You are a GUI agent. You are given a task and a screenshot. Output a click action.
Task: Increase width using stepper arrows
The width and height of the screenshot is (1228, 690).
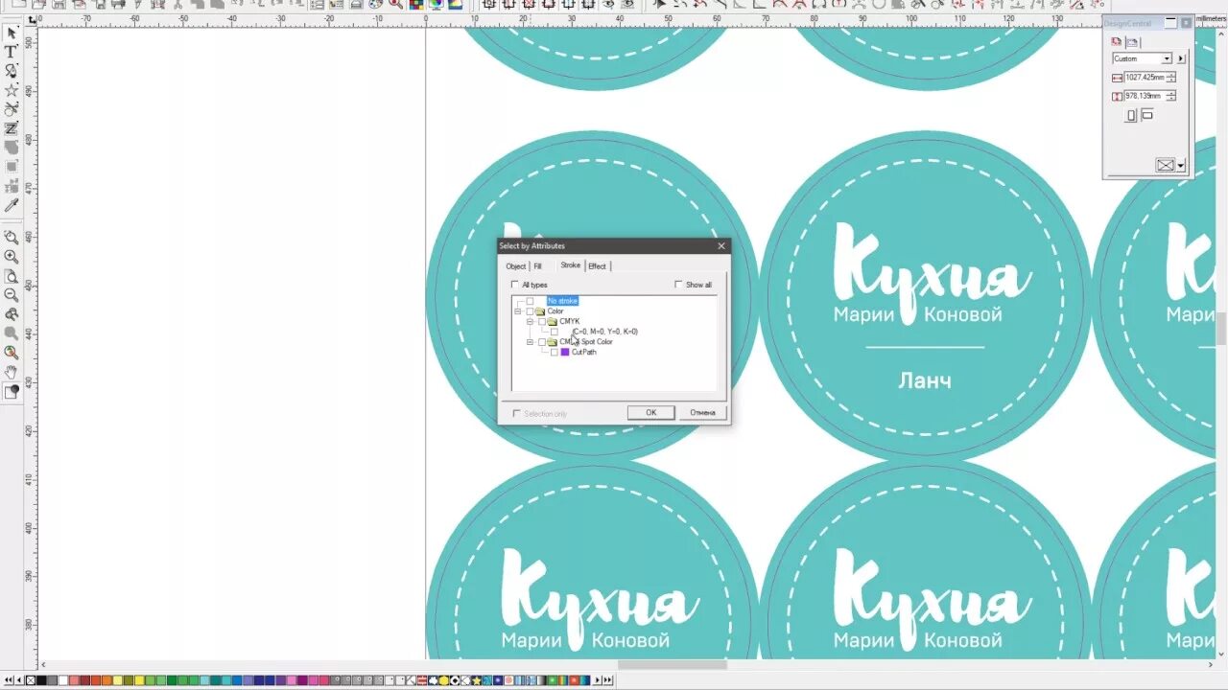click(1171, 75)
